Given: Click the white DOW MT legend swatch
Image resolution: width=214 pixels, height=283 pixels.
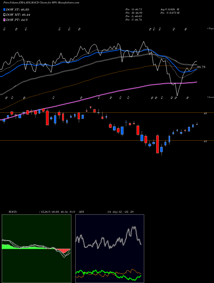Looking at the screenshot, I should tap(4, 15).
